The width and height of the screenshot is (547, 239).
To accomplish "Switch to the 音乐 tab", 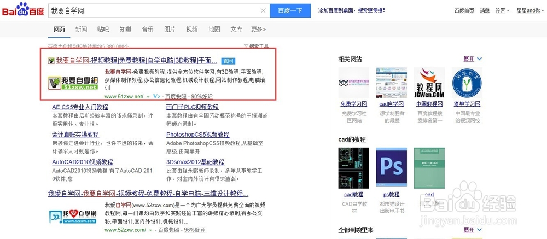I will click(x=147, y=30).
